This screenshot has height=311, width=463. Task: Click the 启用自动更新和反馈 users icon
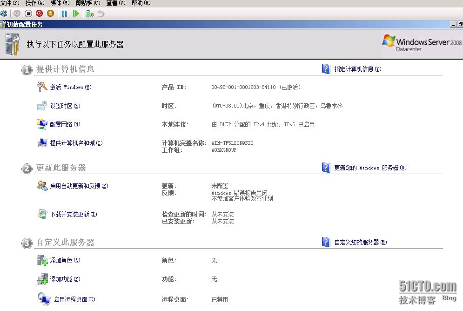coord(42,185)
